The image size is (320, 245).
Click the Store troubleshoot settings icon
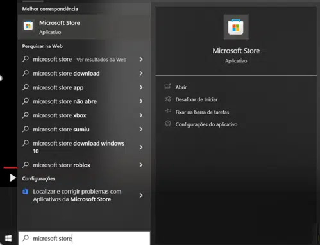click(26, 191)
